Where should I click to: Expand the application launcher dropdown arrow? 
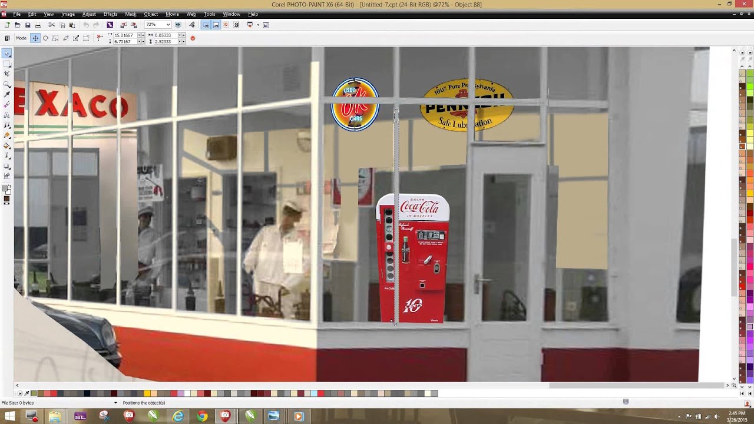258,25
